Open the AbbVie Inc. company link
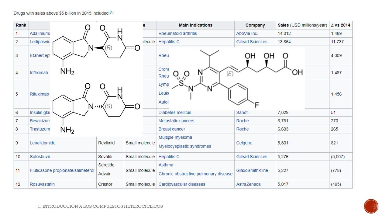Image resolution: width=389 pixels, height=219 pixels. coord(247,33)
